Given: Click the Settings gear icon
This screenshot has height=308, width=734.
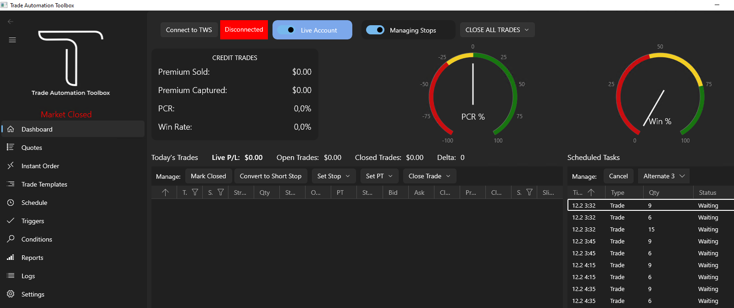Looking at the screenshot, I should coord(11,294).
